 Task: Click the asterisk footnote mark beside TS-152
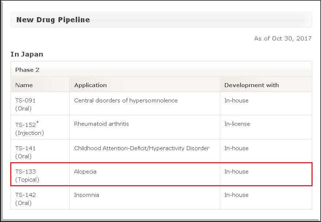[x=37, y=122]
